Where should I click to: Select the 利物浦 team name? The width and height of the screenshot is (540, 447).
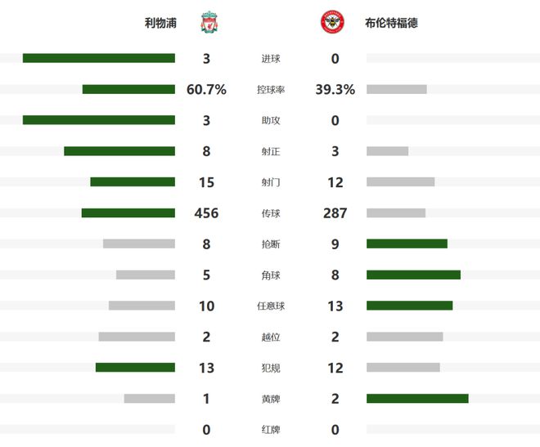click(x=160, y=23)
